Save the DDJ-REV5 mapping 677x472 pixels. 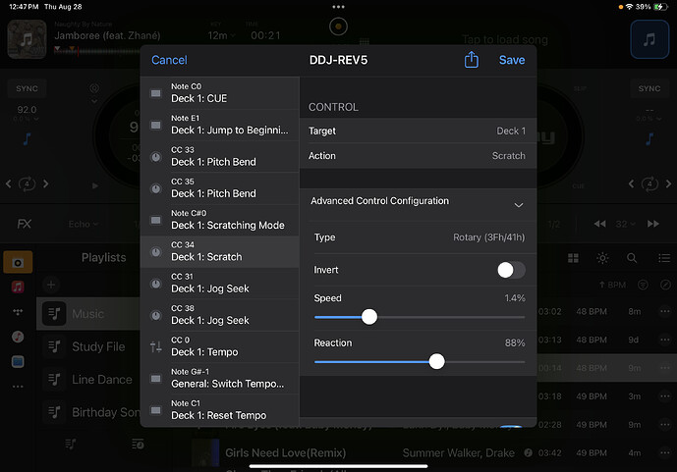click(512, 60)
